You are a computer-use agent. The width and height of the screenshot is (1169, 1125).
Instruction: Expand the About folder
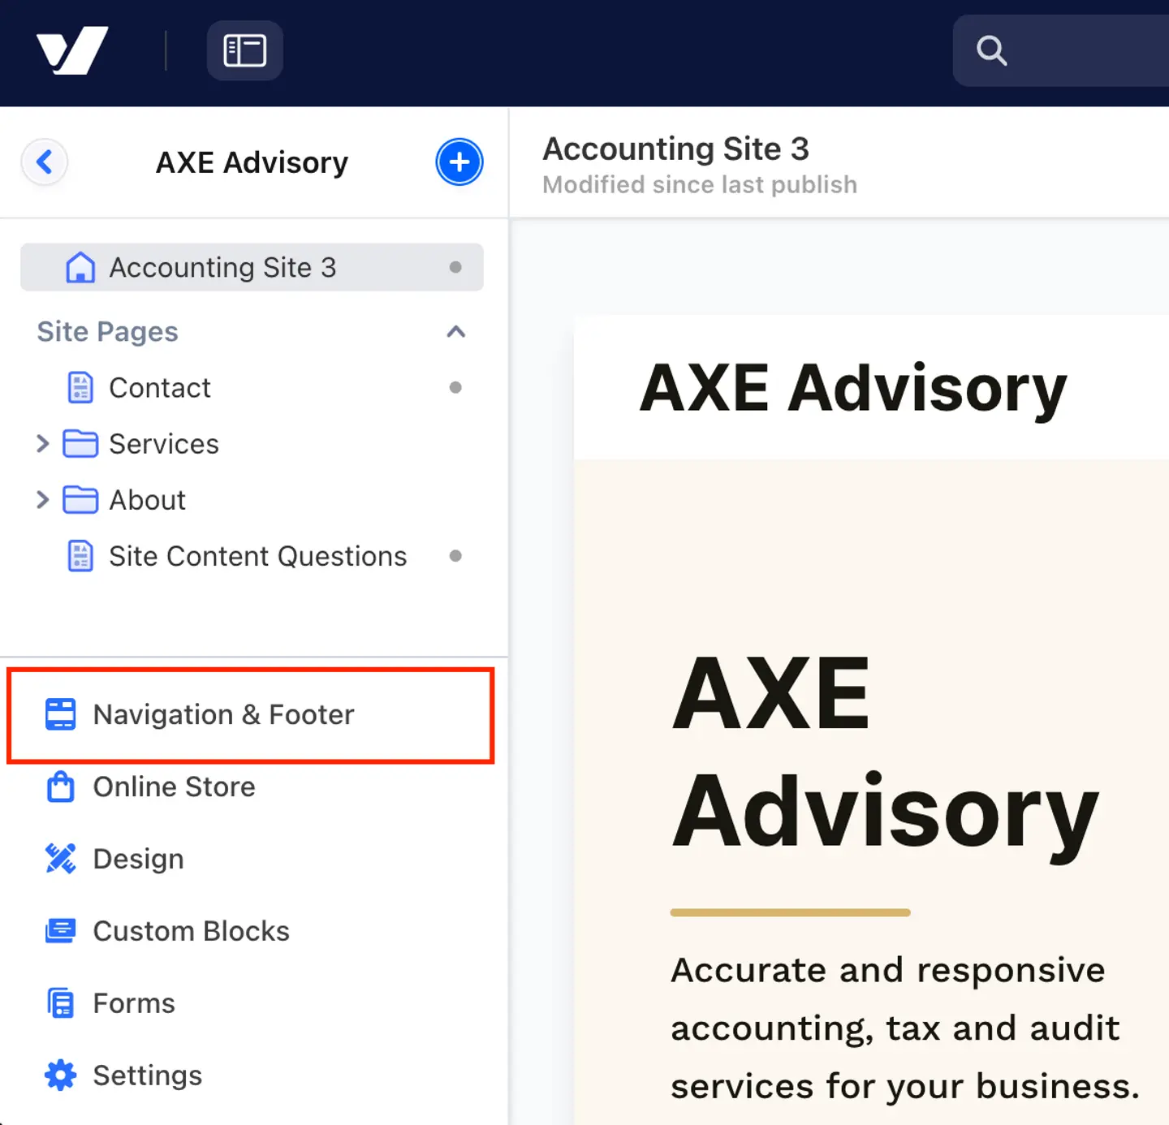click(43, 500)
